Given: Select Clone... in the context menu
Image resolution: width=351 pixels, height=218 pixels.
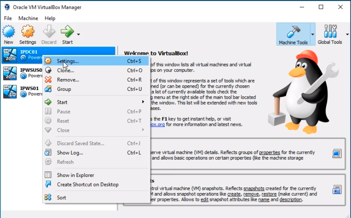Looking at the screenshot, I should point(65,70).
